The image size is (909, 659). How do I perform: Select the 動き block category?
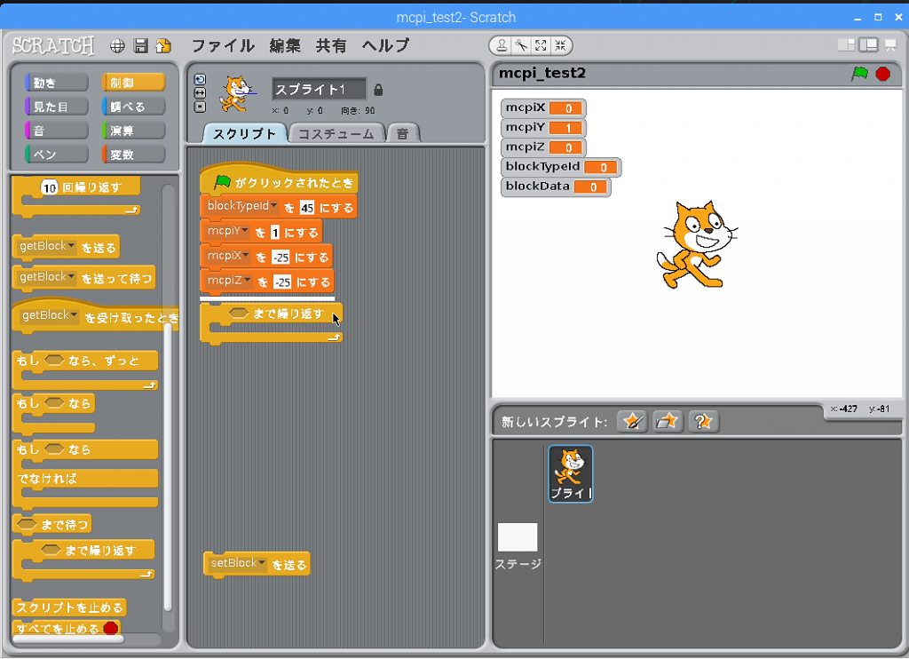tap(56, 83)
